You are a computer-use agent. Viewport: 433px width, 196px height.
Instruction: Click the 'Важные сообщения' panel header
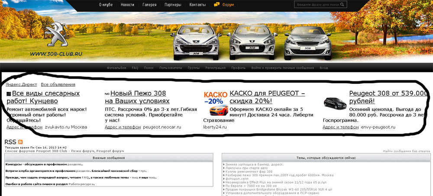[x=109, y=158]
